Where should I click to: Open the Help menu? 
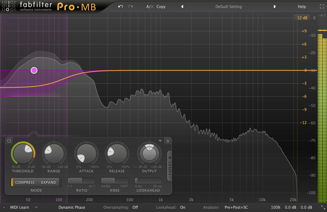(x=302, y=7)
